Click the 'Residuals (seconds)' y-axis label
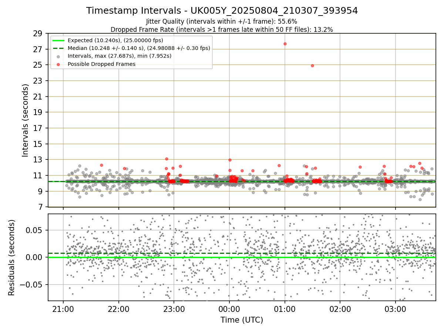Image resolution: width=444 pixels, height=333 pixels. 12,258
